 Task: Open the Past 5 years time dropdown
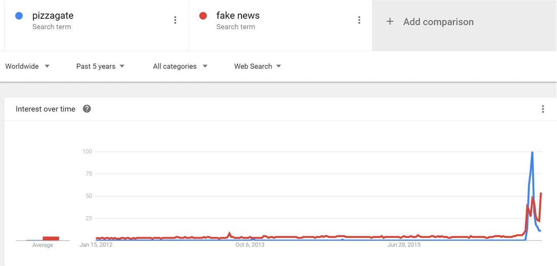[x=101, y=66]
